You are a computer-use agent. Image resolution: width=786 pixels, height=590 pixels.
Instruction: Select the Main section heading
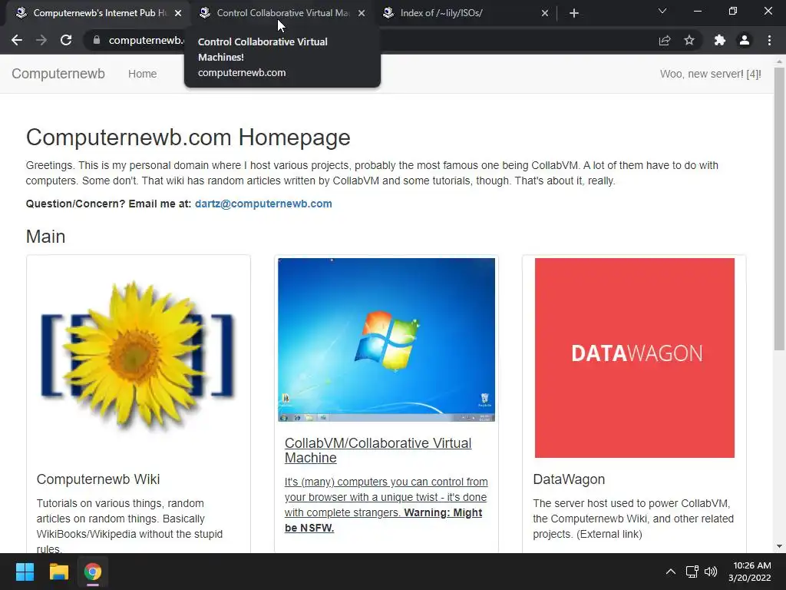click(45, 237)
